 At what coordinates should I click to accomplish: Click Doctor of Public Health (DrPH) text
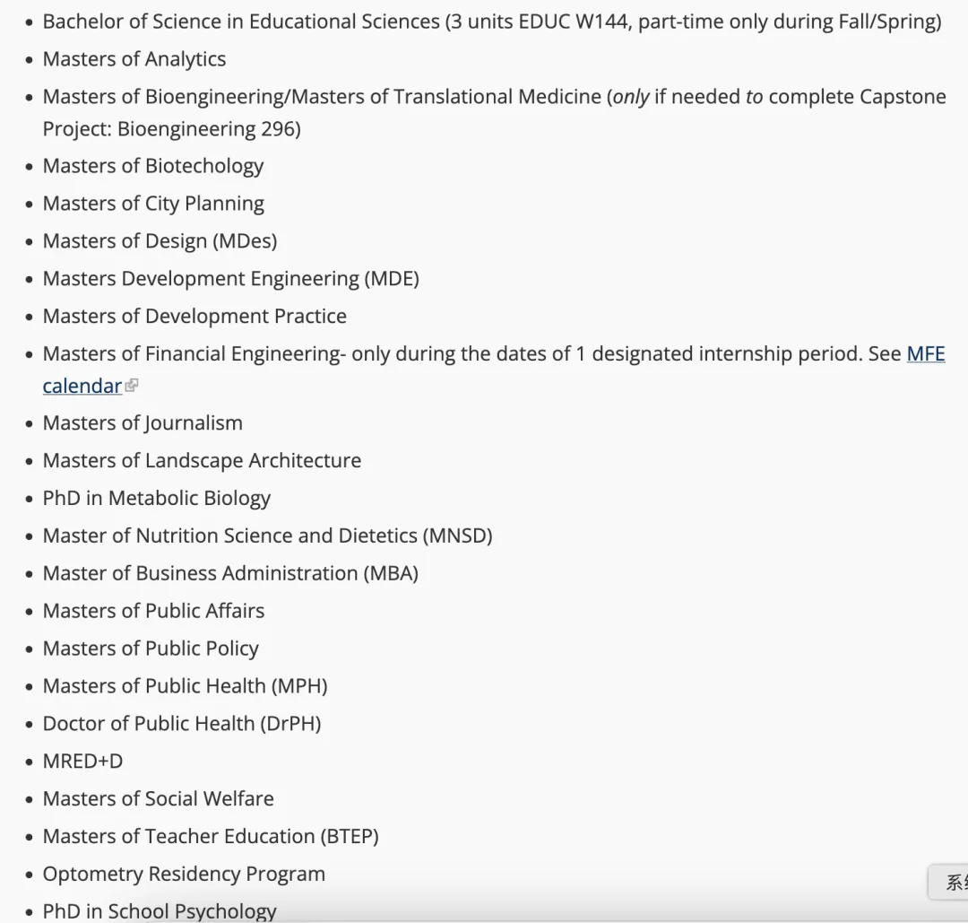(x=182, y=724)
